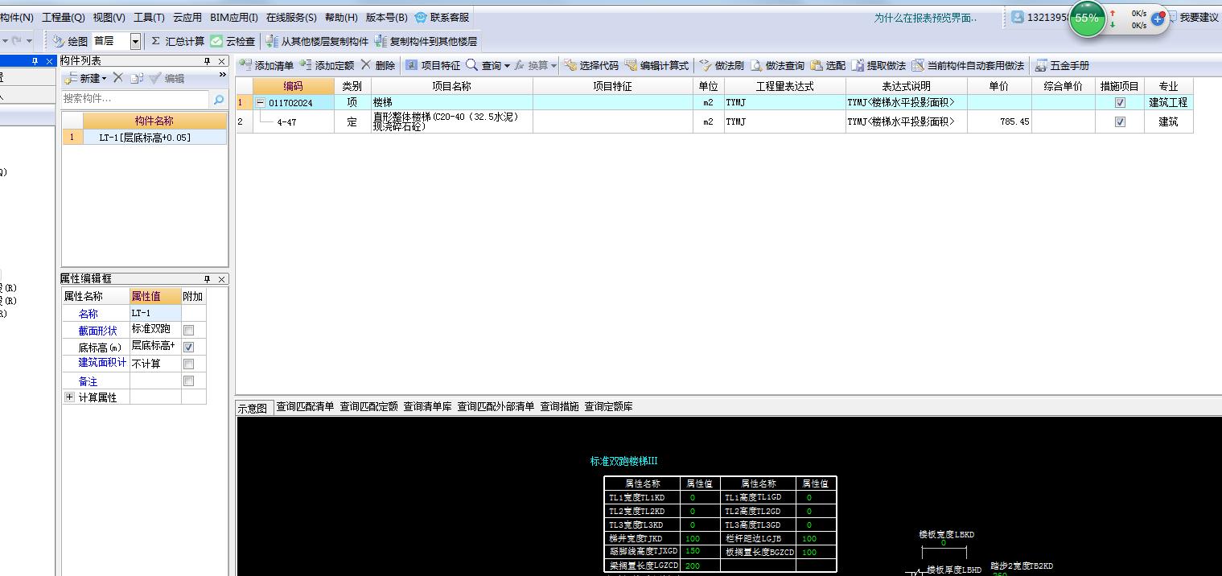Click 删除 delete in the list toolbar
The image size is (1222, 576).
pyautogui.click(x=377, y=65)
